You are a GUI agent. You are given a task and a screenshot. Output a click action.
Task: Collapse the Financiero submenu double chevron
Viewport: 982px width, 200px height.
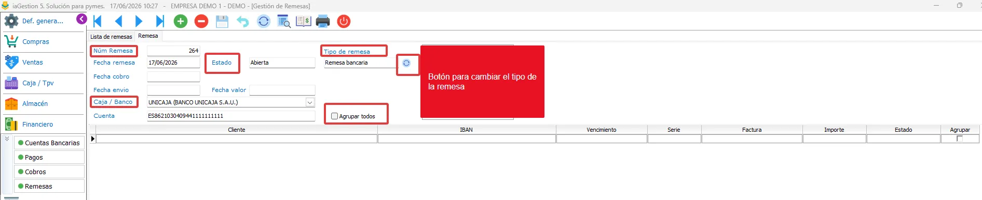[7, 139]
